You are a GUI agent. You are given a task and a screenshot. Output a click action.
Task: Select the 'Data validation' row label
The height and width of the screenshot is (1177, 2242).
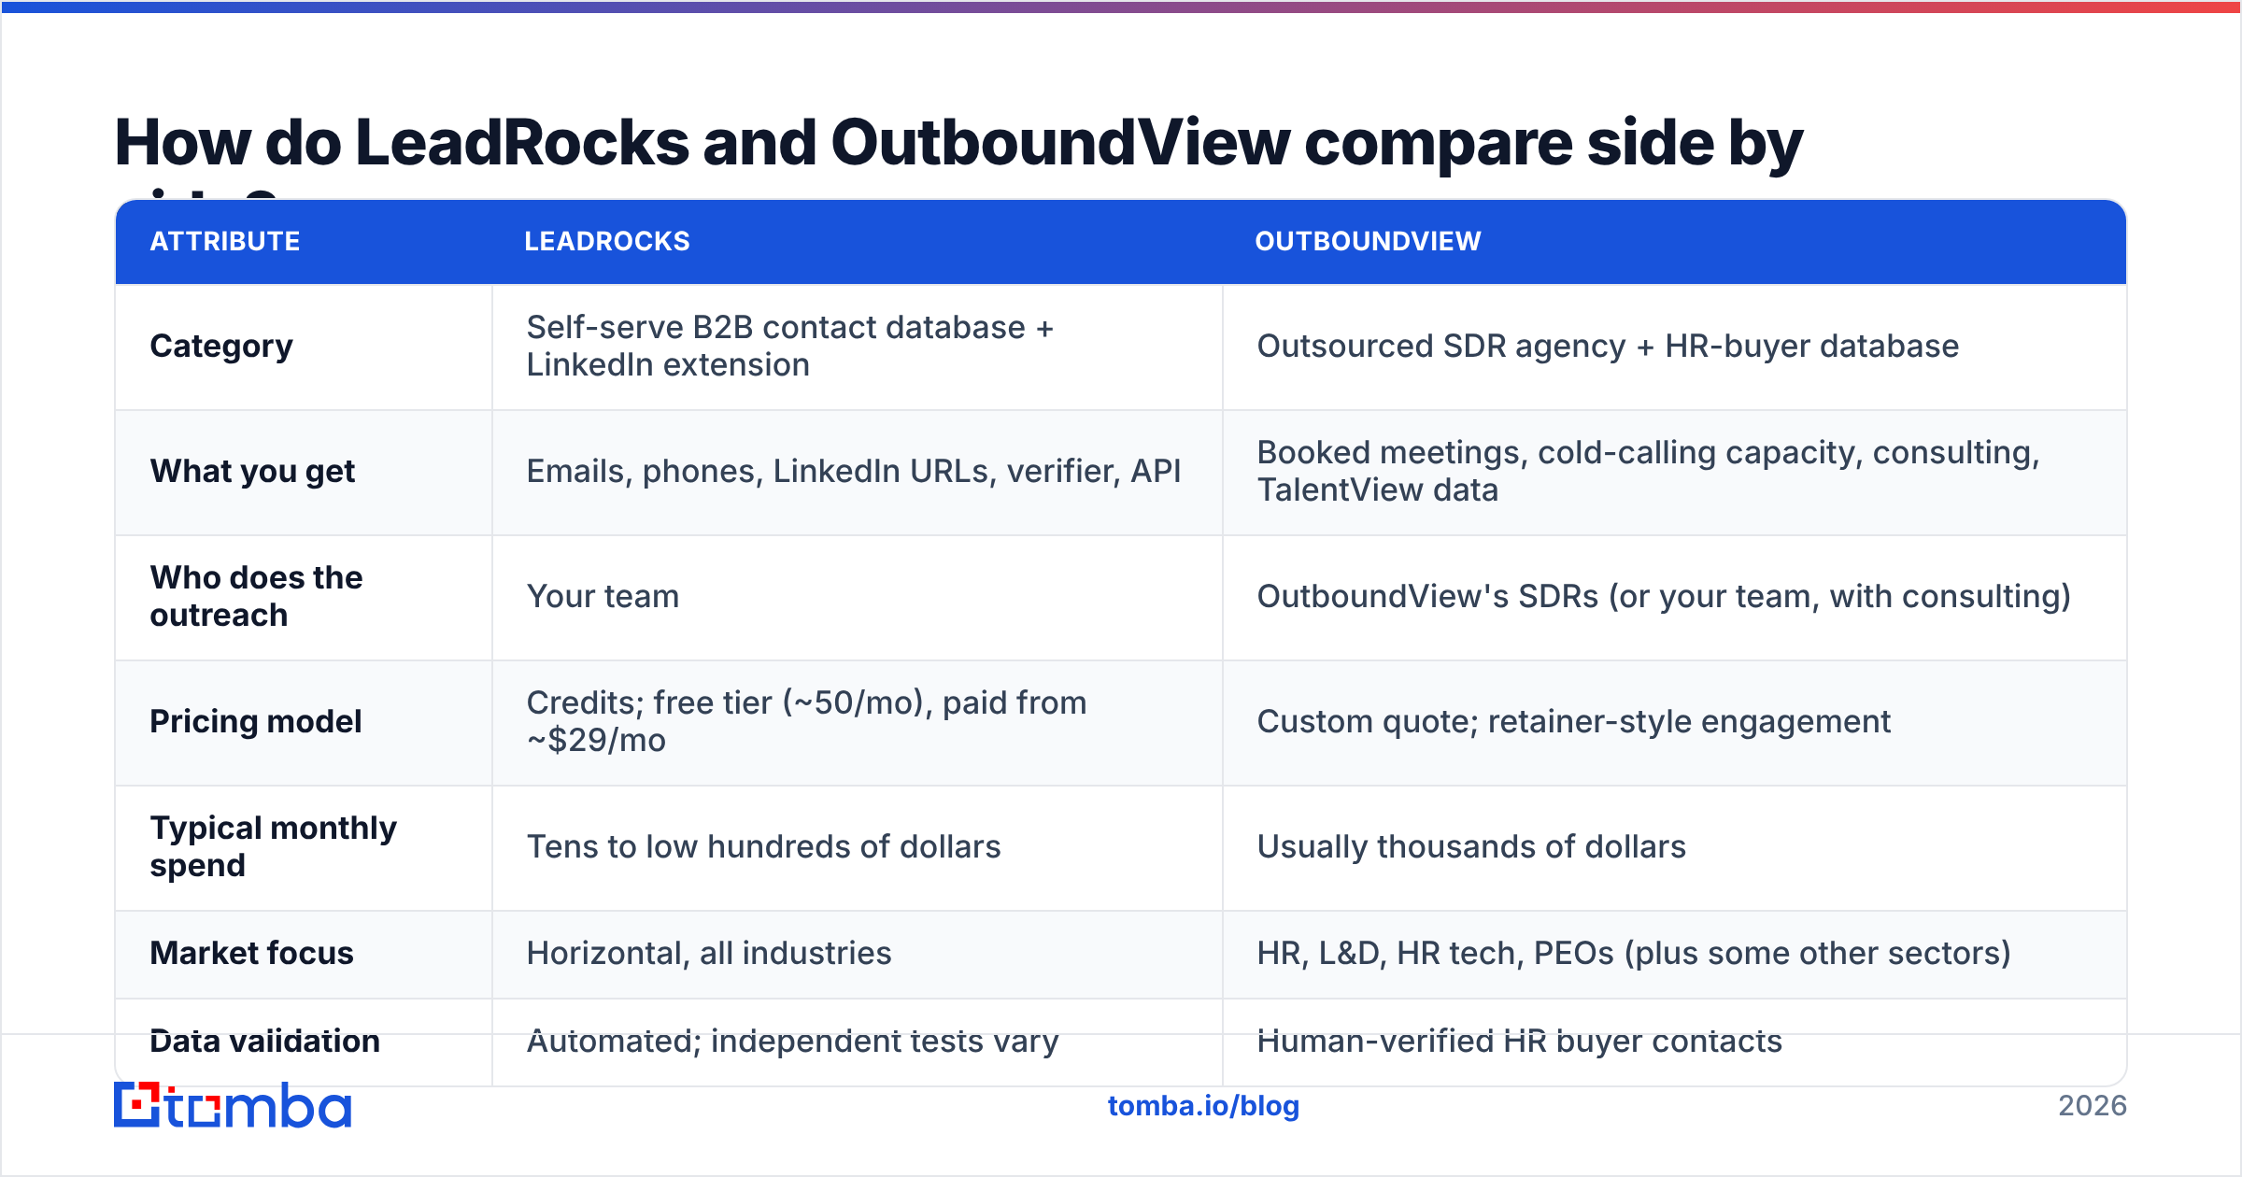(x=264, y=1041)
